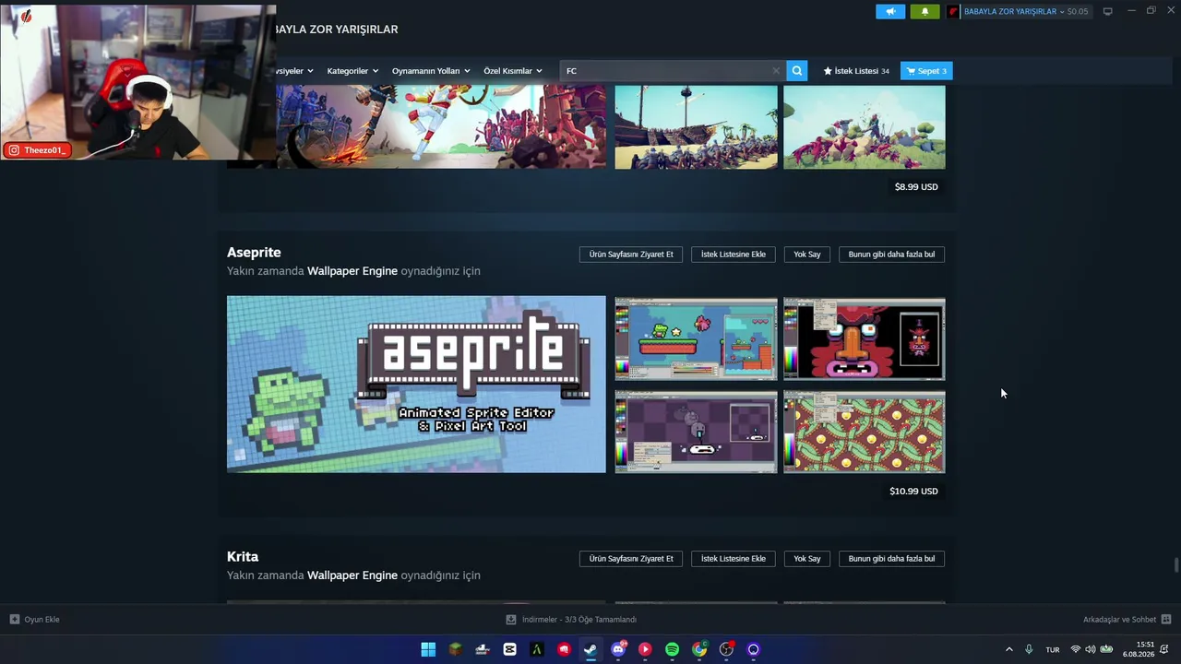Click Ürün Sayfasını Ziyaret Et for Krita

pos(631,558)
